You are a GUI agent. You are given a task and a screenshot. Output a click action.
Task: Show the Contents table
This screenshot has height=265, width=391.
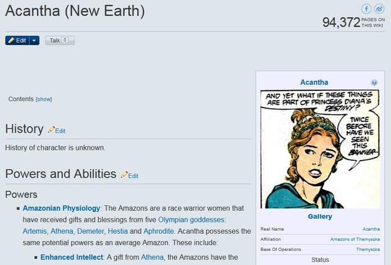[x=44, y=99]
